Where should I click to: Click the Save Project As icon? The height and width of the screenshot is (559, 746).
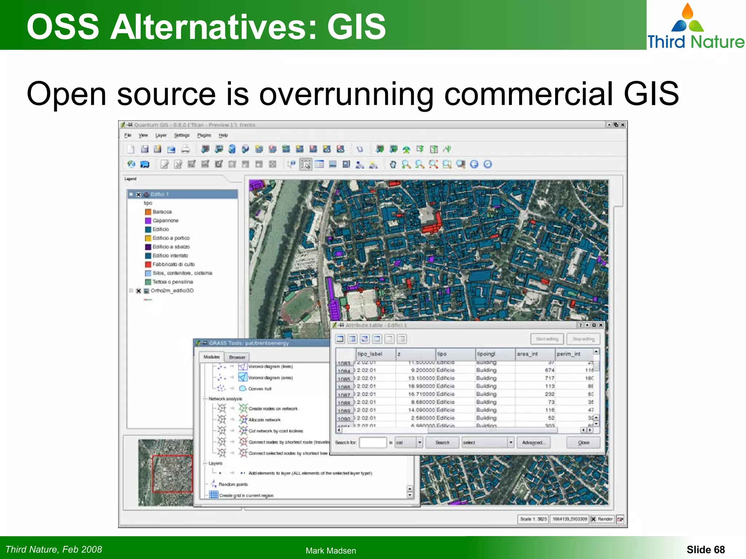coord(158,149)
